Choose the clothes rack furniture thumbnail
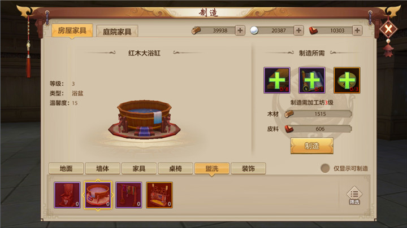The image size is (407, 228). (x=129, y=195)
